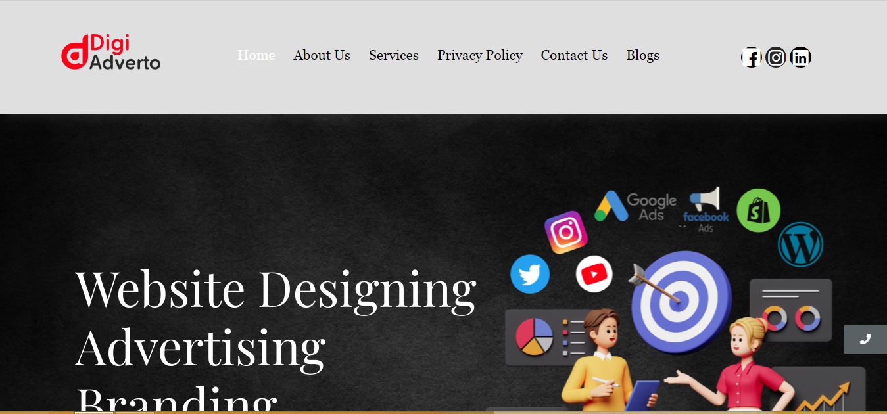Open the Blogs page
The image size is (887, 414).
(x=642, y=56)
